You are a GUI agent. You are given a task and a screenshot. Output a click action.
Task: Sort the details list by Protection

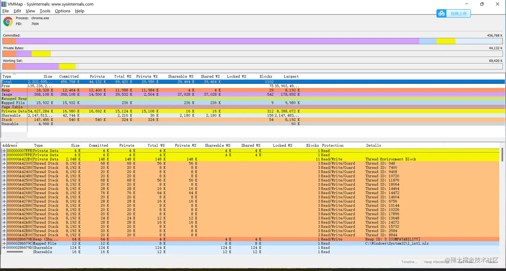click(343, 146)
